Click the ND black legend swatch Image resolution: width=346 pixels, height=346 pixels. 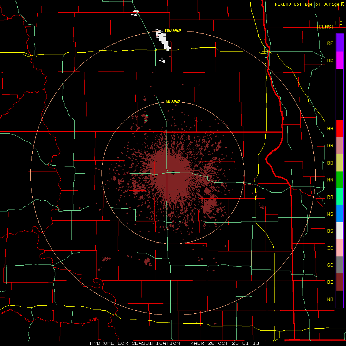[x=339, y=299]
